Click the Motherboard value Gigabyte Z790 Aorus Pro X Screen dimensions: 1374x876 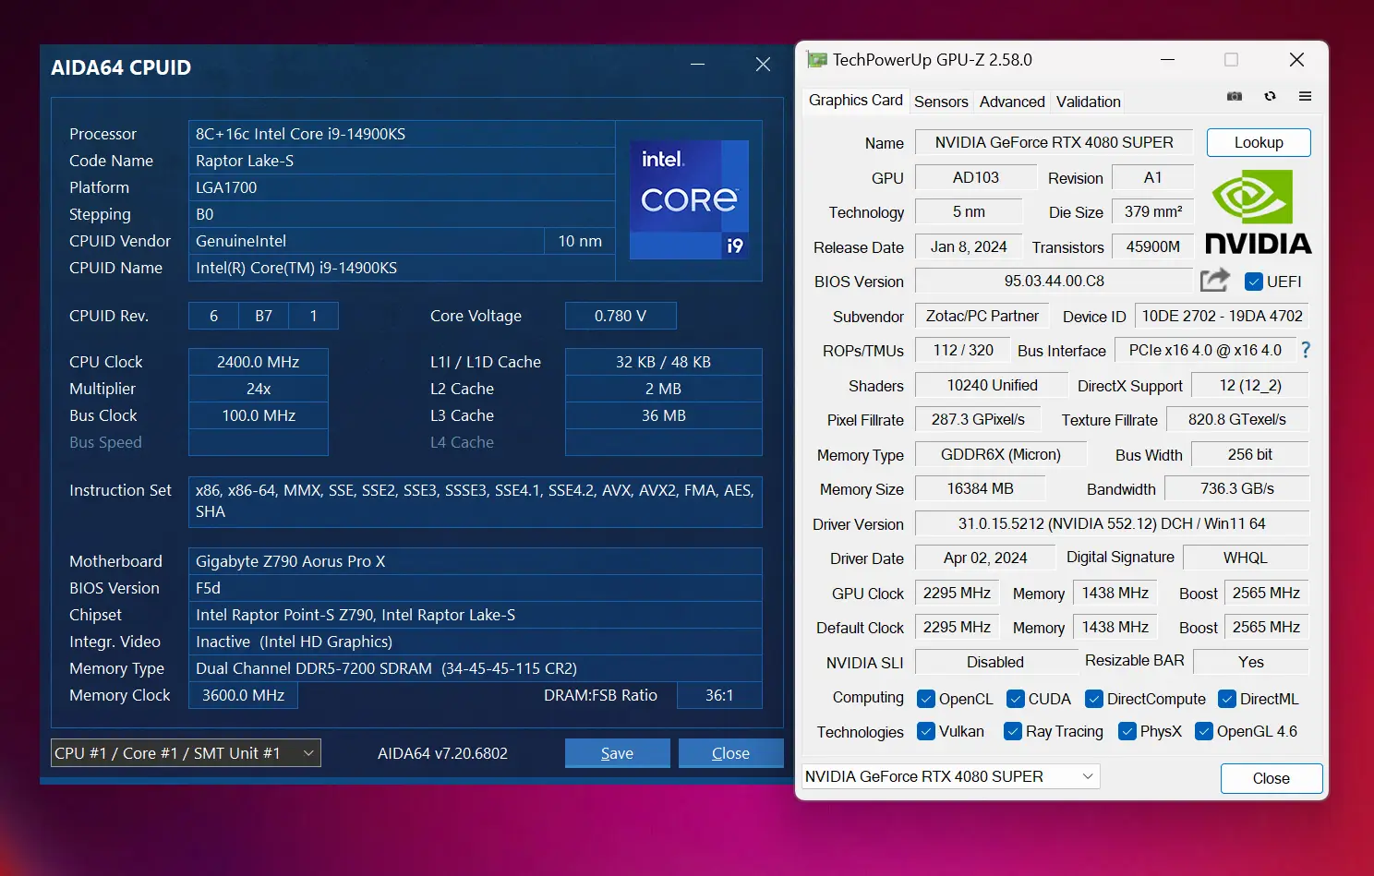point(476,561)
